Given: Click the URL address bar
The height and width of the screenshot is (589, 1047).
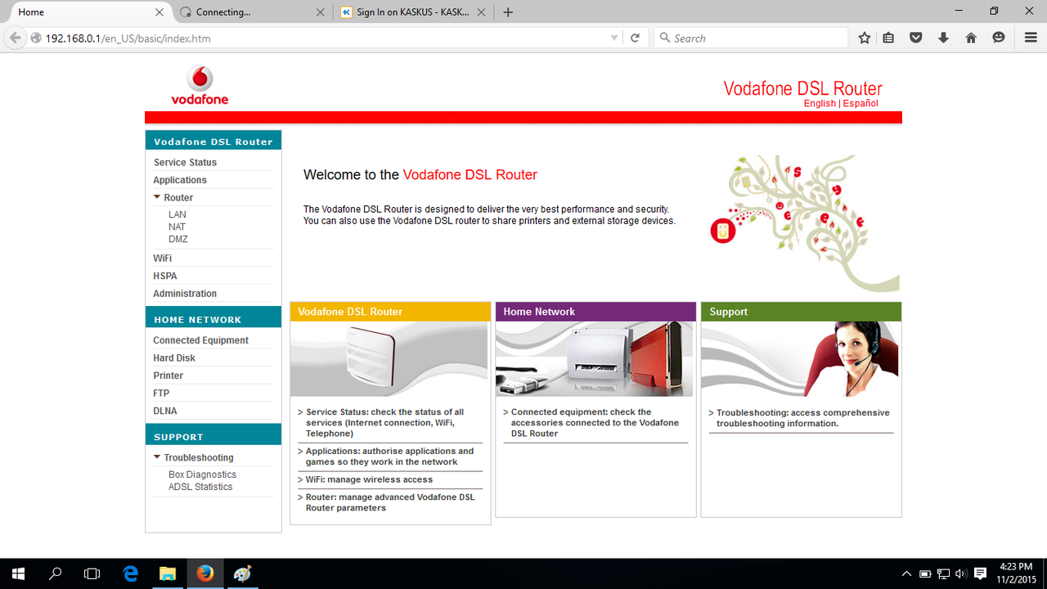Looking at the screenshot, I should (x=324, y=38).
